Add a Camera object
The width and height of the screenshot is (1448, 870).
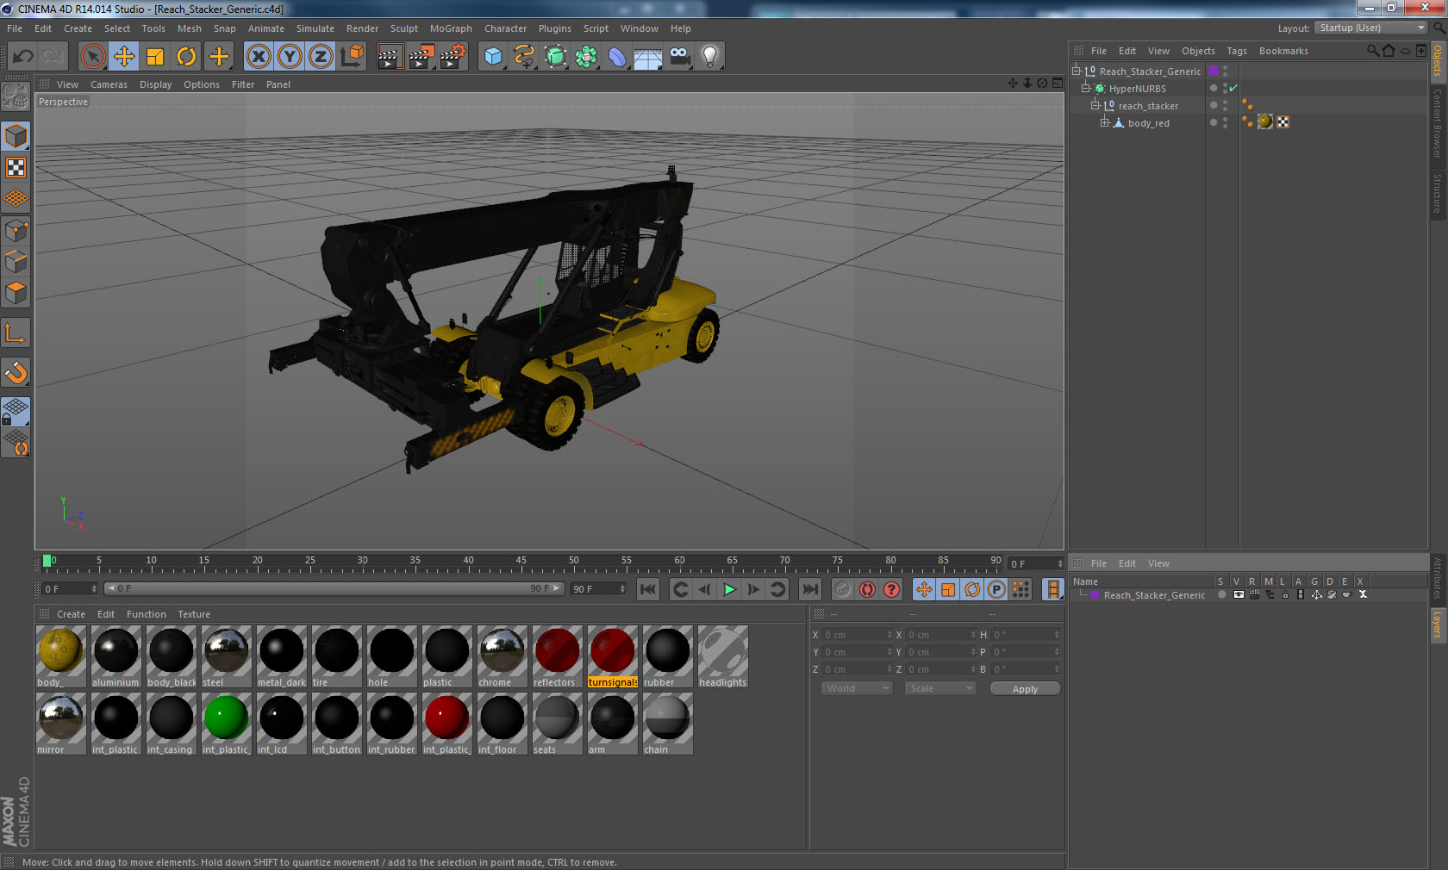point(679,57)
